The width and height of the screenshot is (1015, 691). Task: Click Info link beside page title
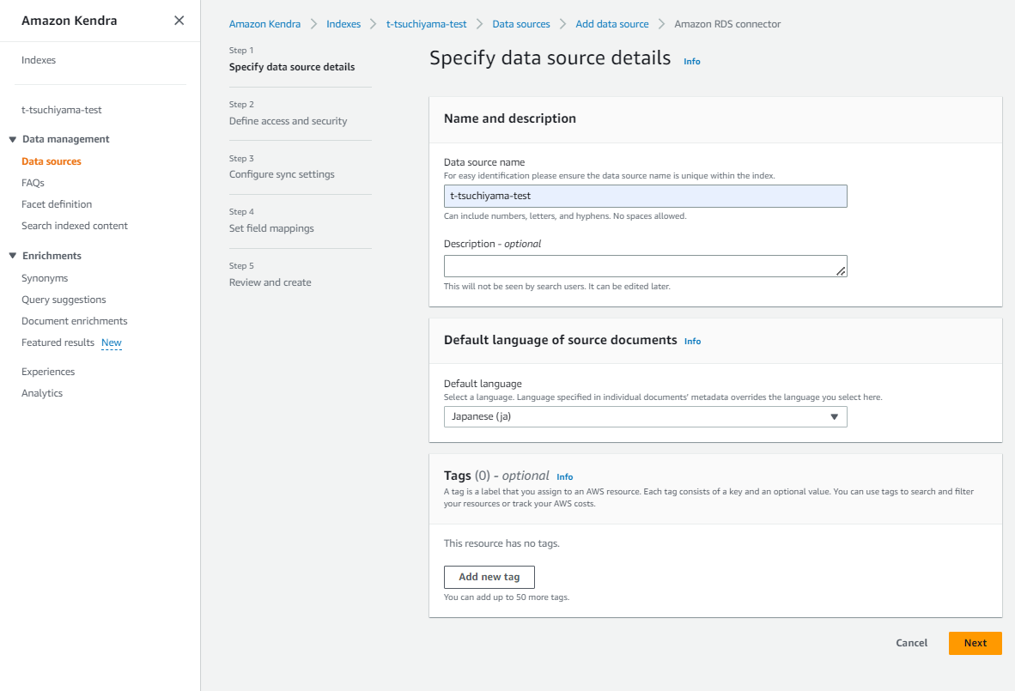[x=691, y=62]
